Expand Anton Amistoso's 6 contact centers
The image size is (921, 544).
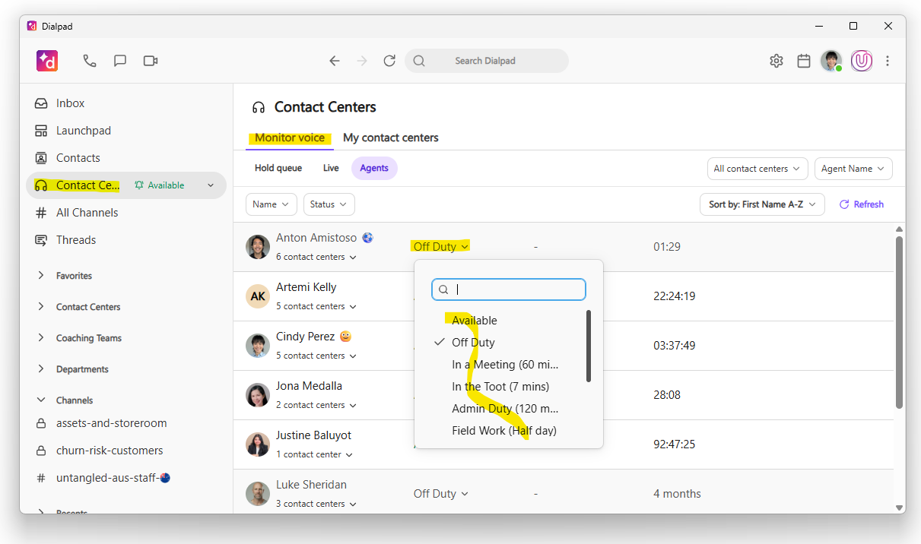point(316,257)
